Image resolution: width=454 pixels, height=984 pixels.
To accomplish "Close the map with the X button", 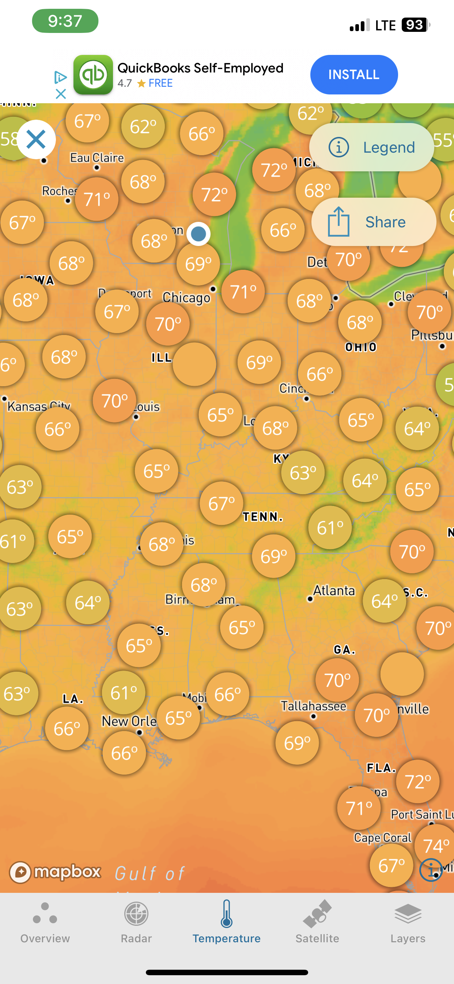I will (x=36, y=139).
